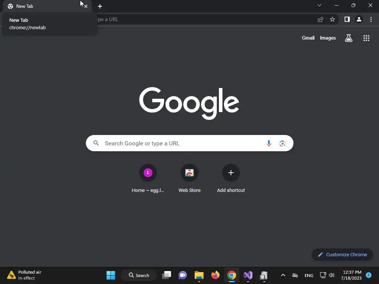This screenshot has width=379, height=284.
Task: Click the Chrome favicon on the tab
Action: 10,6
